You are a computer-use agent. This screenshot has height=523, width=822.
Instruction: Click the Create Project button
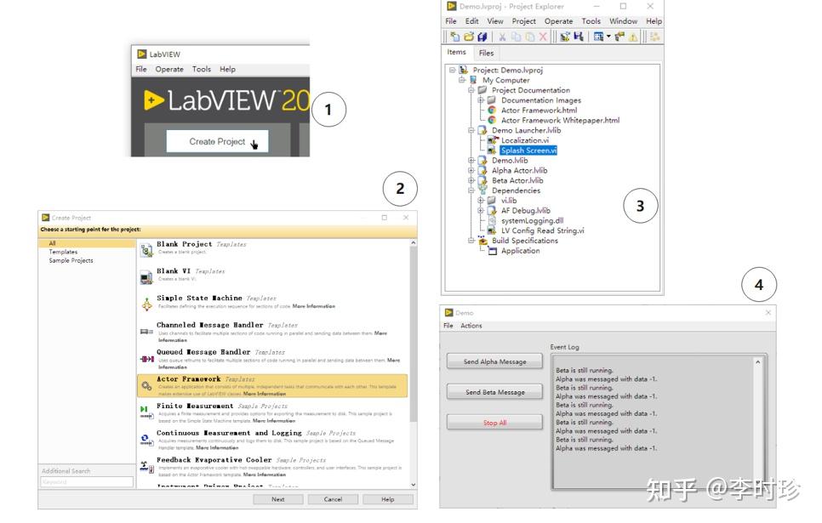click(217, 141)
